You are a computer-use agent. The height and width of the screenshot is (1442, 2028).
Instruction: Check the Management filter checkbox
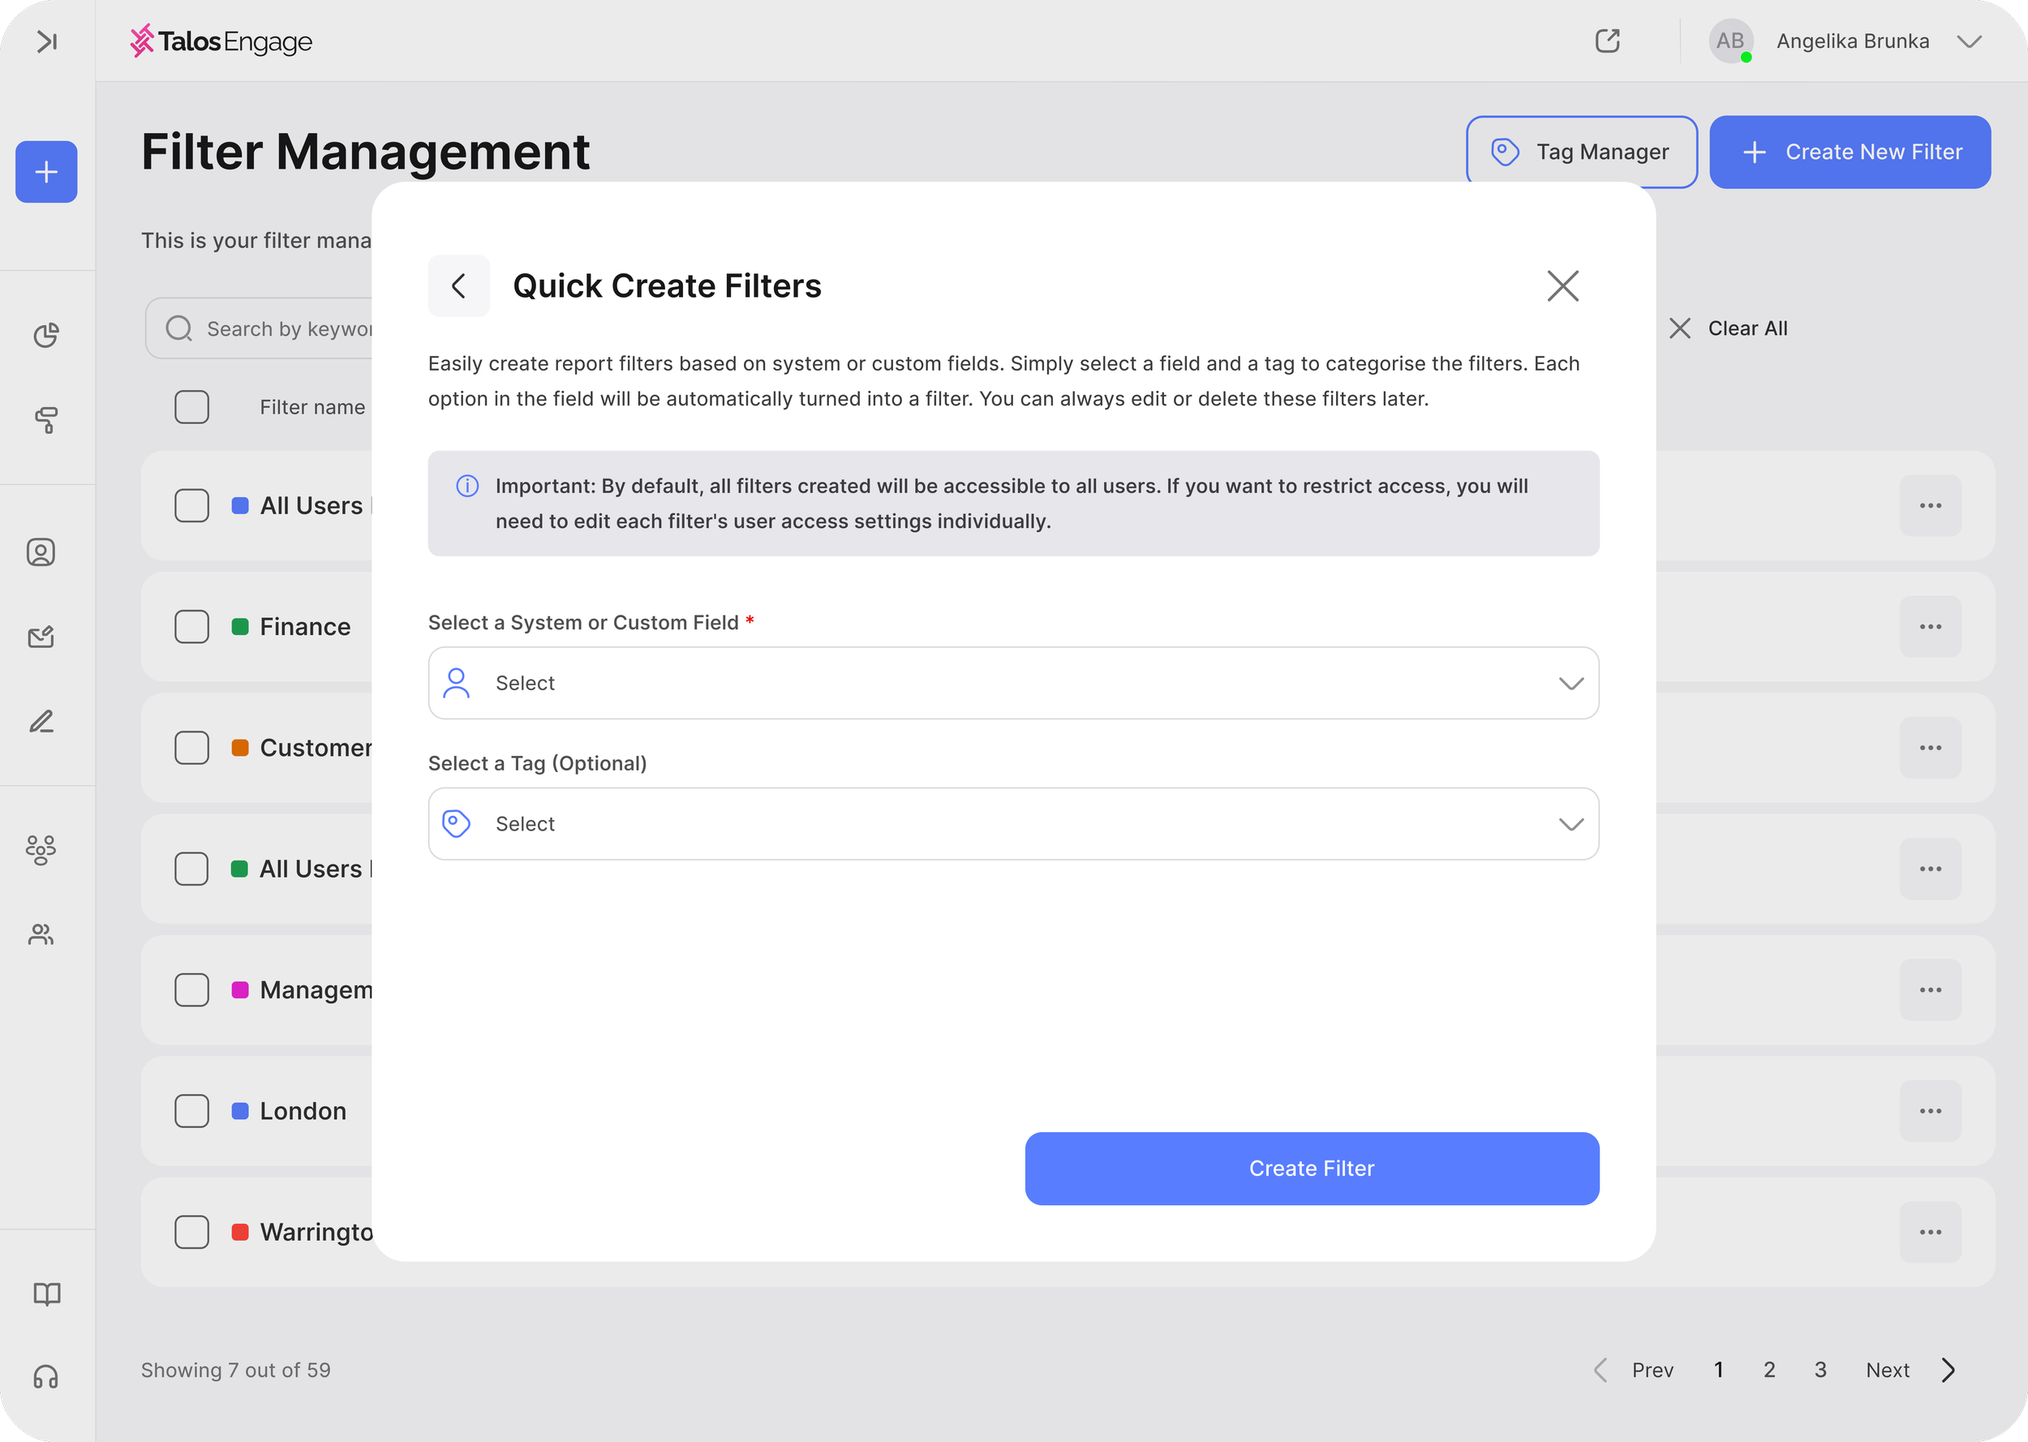pyautogui.click(x=191, y=989)
